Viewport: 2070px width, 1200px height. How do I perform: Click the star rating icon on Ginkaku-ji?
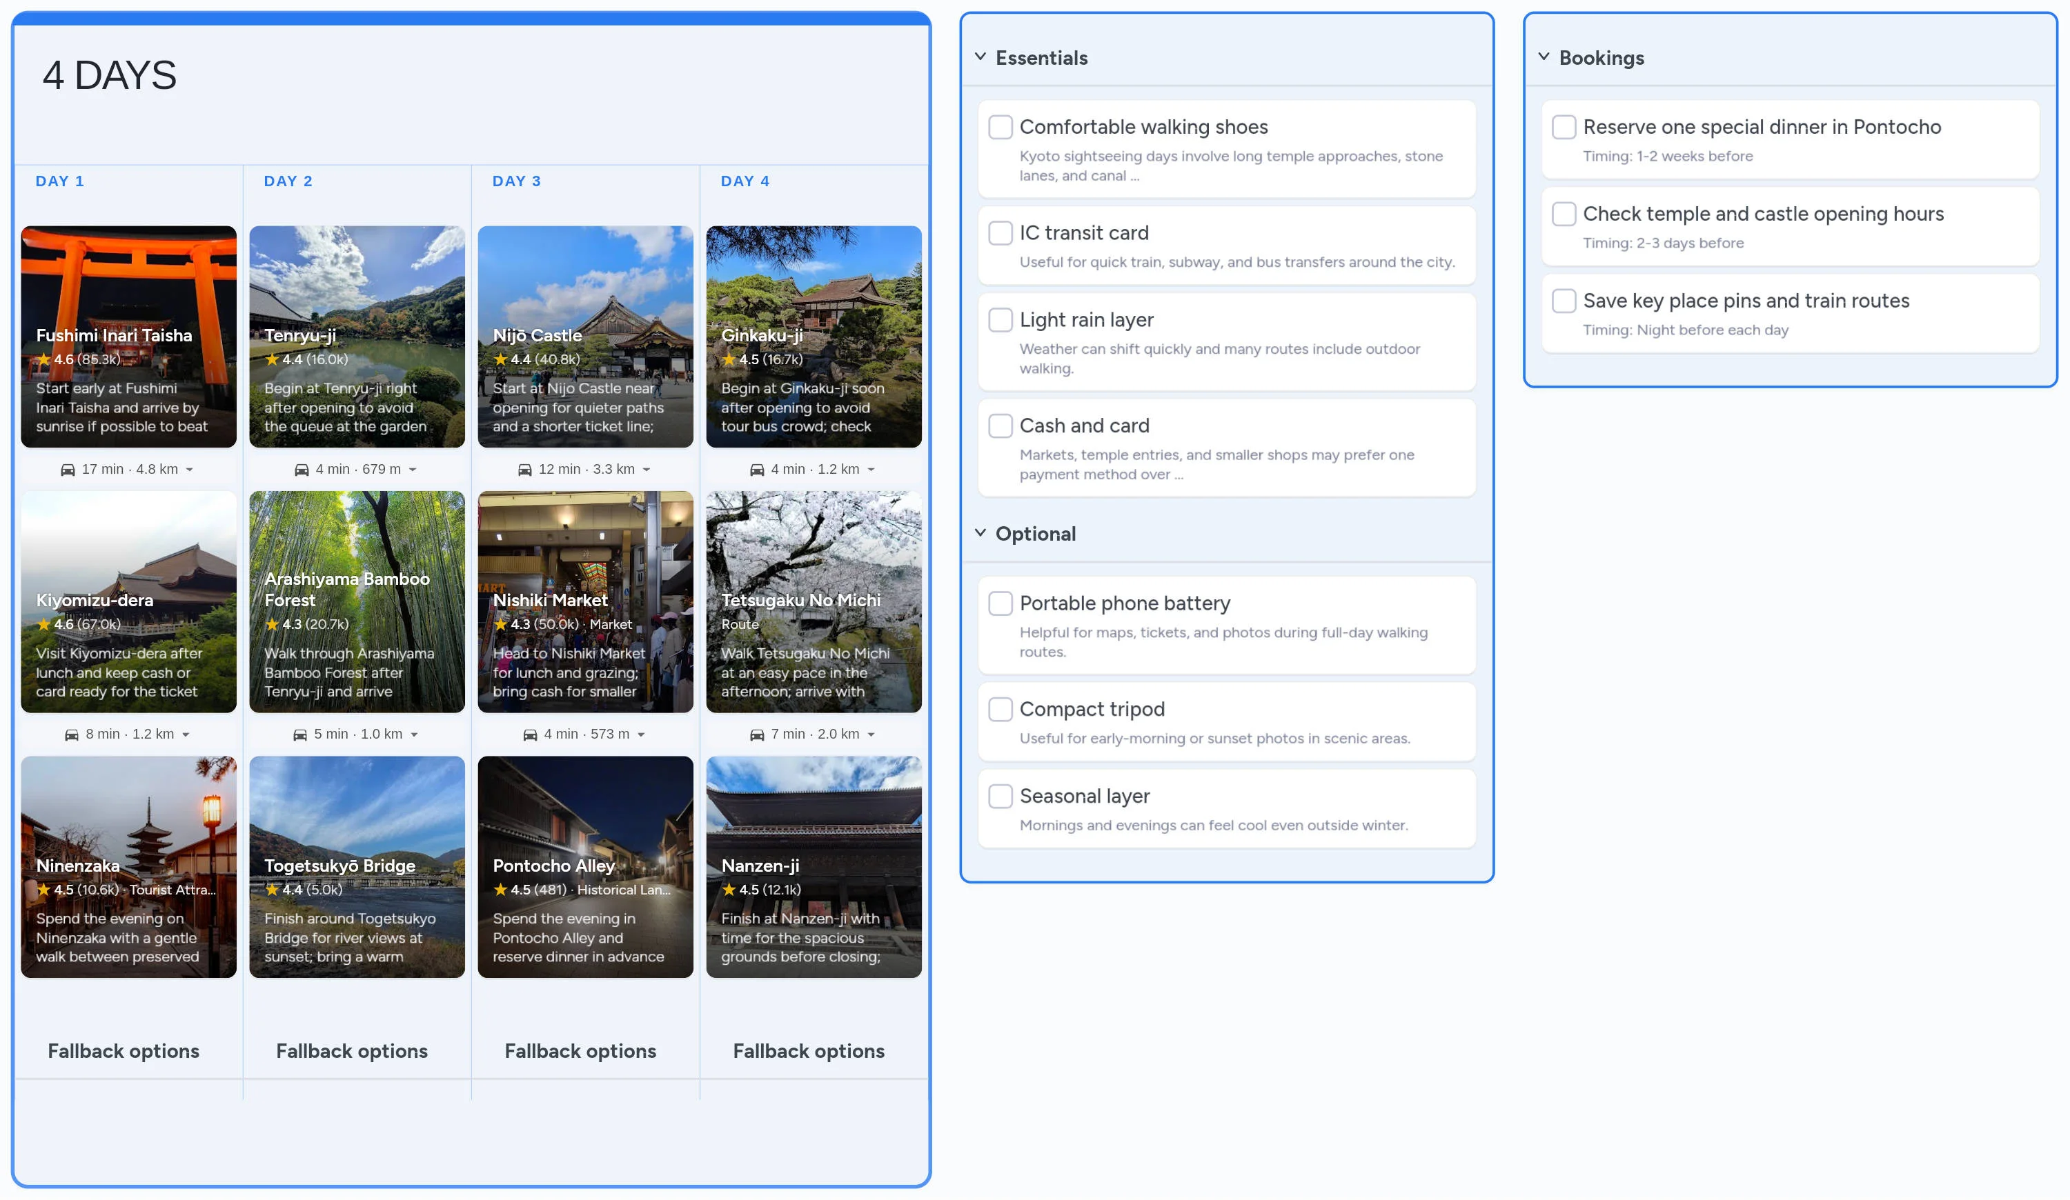[x=729, y=359]
